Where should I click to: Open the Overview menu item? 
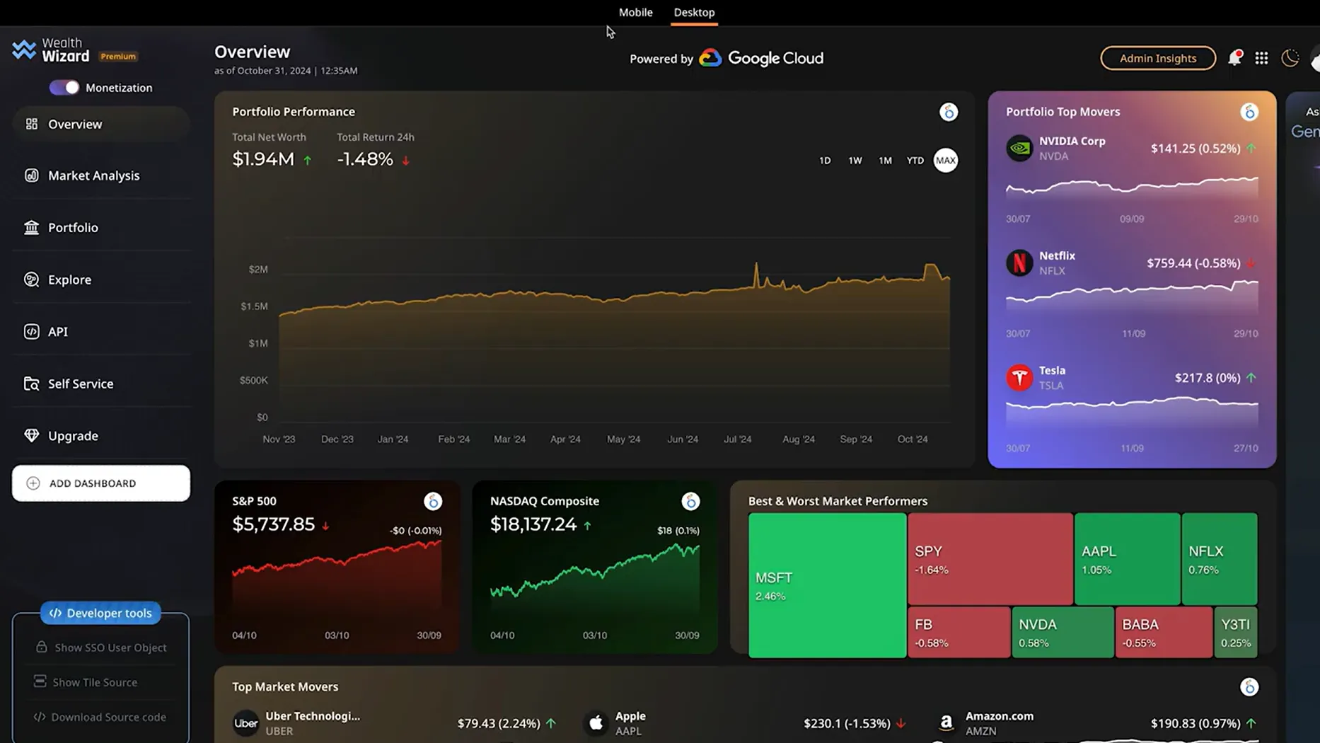pos(101,124)
